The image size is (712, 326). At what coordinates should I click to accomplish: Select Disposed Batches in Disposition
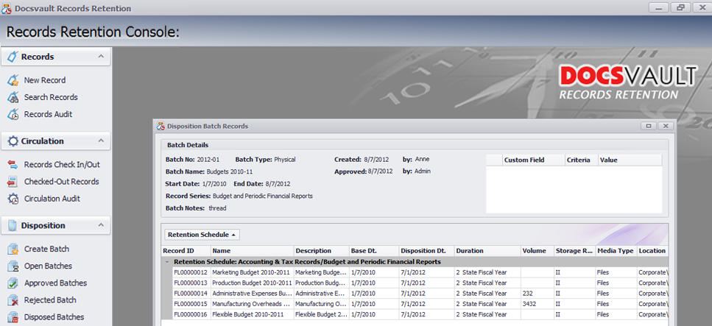(x=54, y=317)
